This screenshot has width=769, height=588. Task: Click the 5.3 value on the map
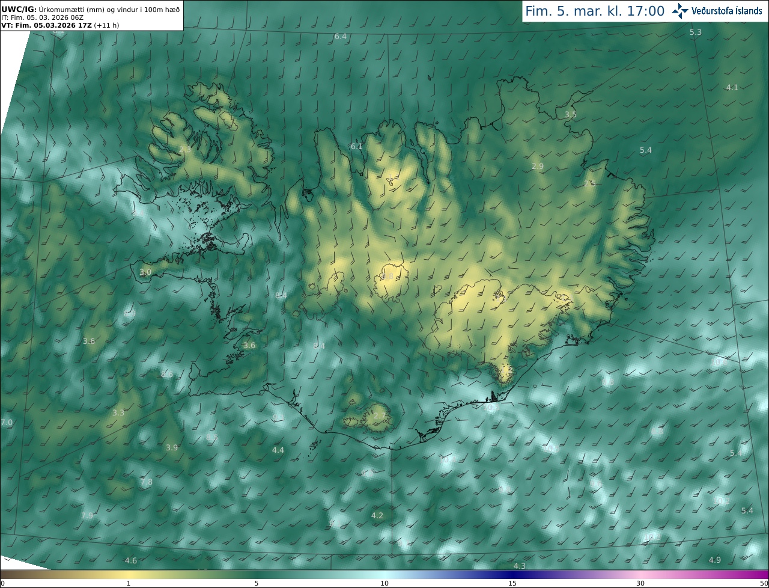[x=696, y=32]
